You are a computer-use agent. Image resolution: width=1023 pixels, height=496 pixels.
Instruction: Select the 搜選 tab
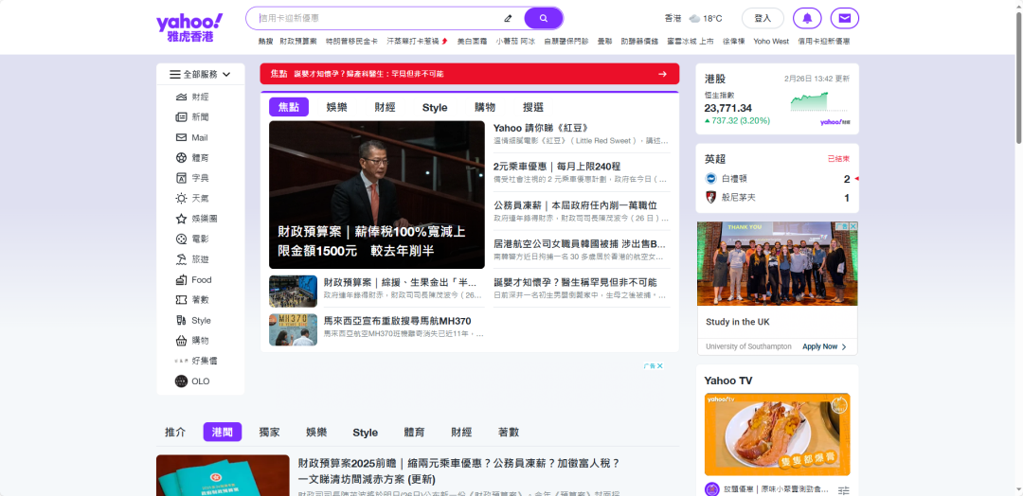point(533,108)
